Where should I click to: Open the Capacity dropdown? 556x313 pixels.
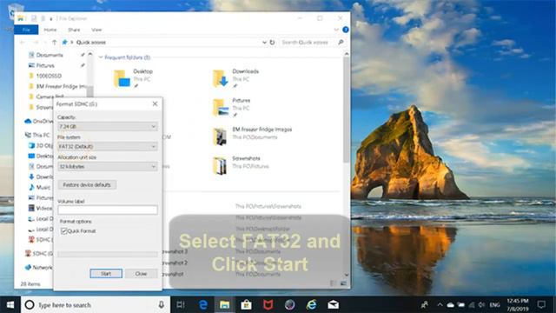click(x=108, y=127)
